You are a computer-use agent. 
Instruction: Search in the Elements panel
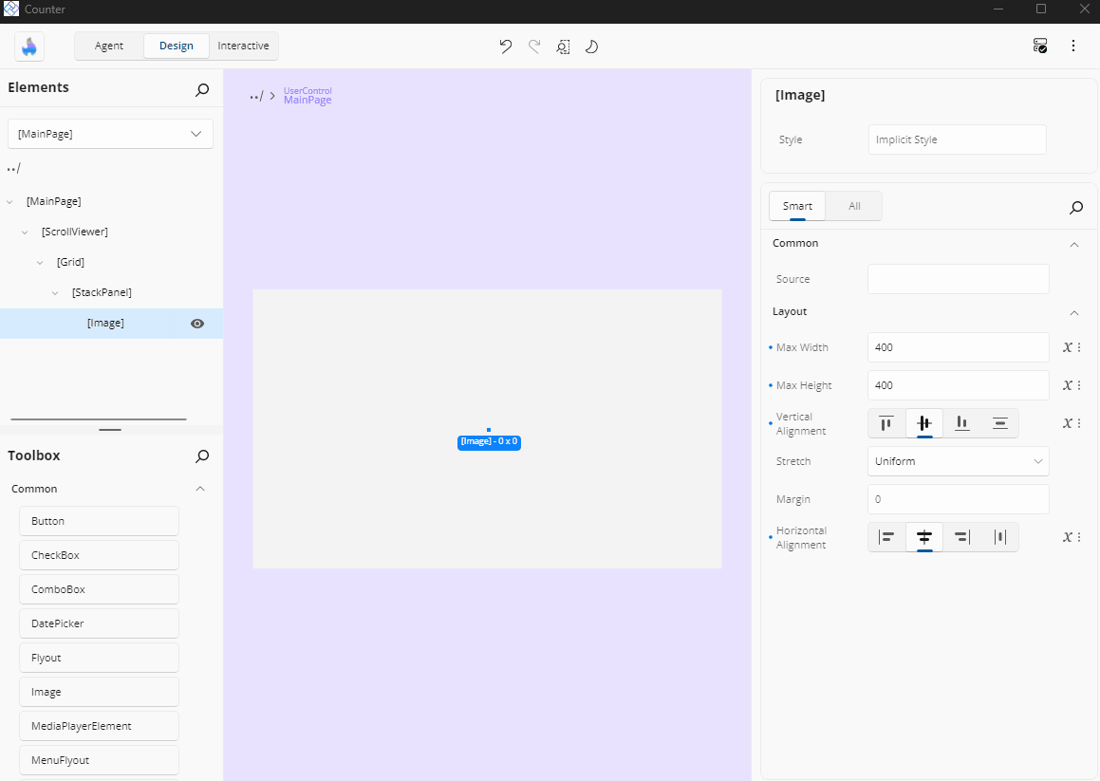coord(202,89)
